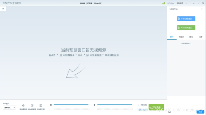Open the title bar dropdown chevron menu
Screen dimensions: 206x115
194,3
